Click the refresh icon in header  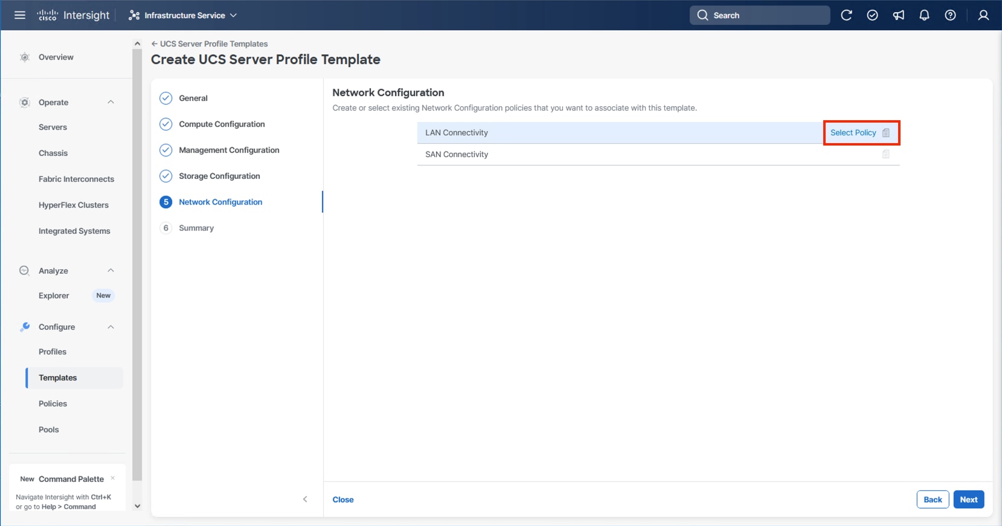click(x=846, y=15)
